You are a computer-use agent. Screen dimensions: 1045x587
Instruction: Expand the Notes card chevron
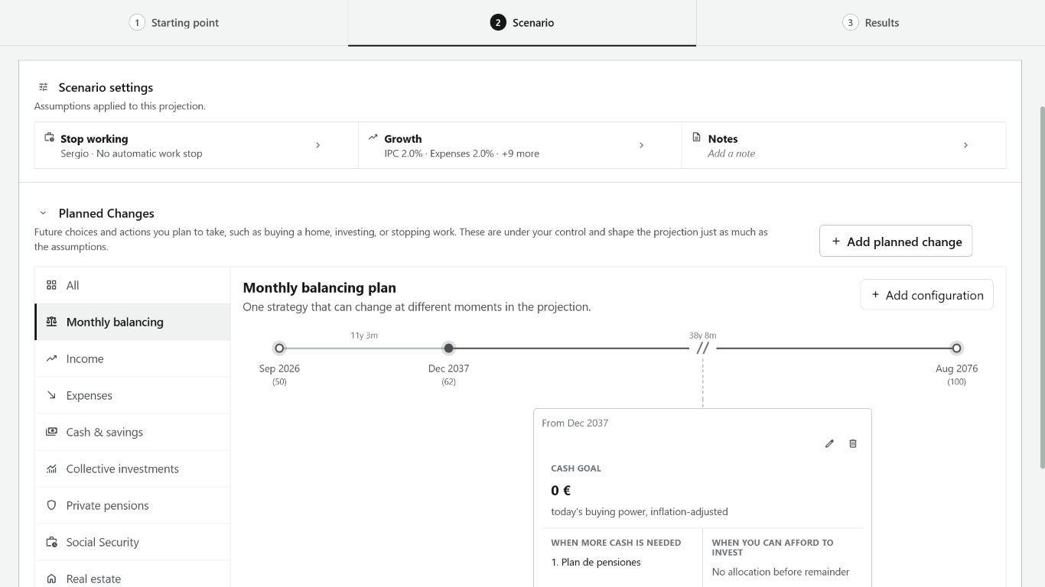[x=965, y=145]
